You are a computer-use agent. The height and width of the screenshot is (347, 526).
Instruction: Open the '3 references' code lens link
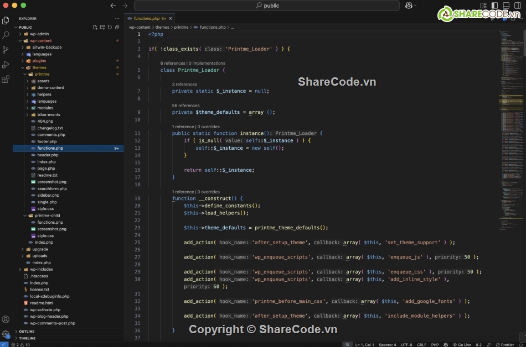click(184, 85)
